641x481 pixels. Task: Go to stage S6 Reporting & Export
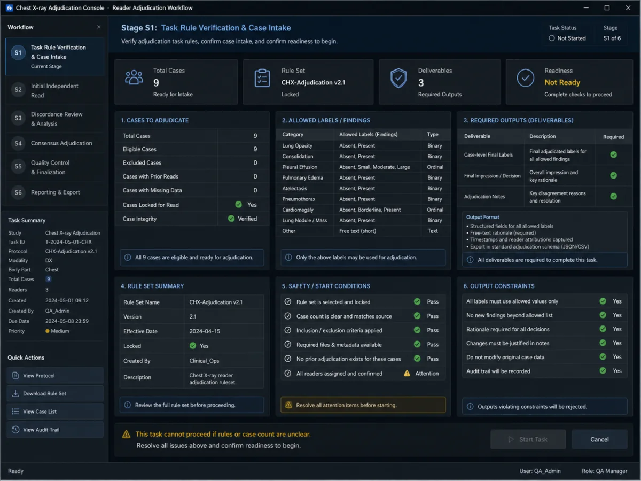click(x=54, y=192)
